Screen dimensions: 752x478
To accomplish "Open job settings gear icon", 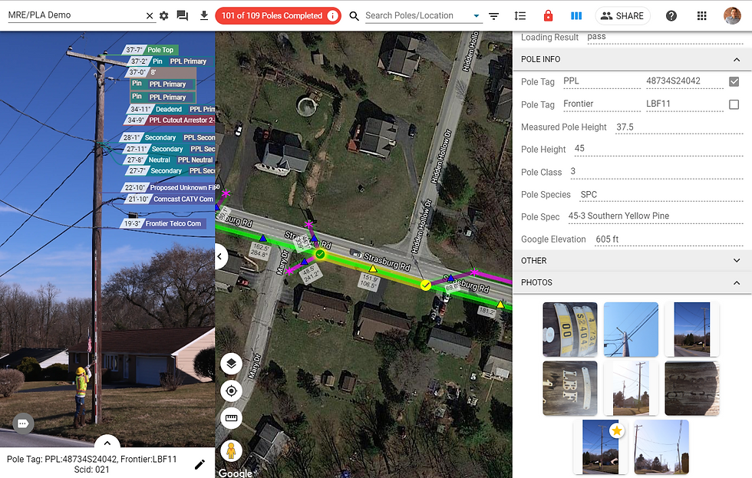I will [164, 16].
